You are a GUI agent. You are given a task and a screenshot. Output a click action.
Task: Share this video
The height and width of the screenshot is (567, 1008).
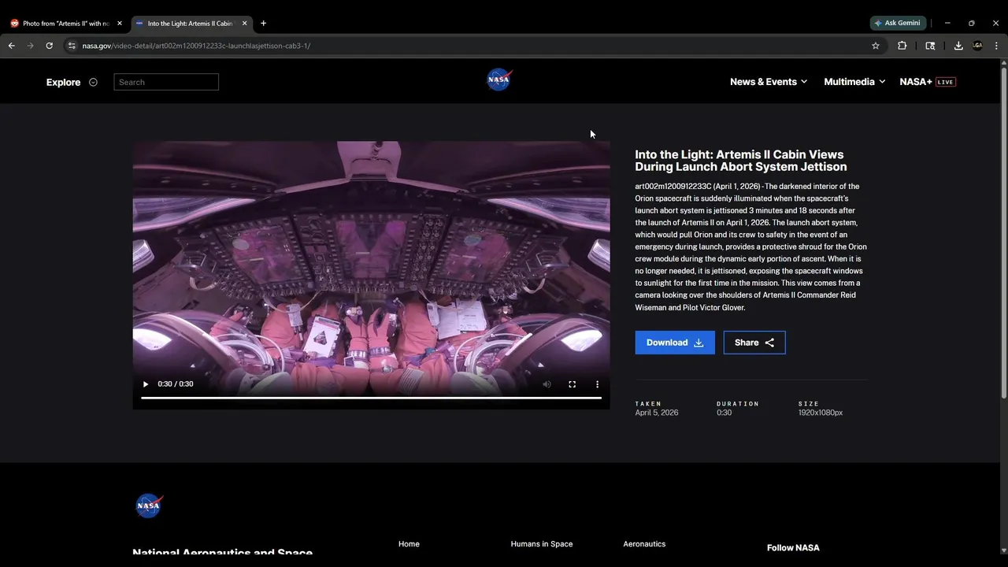point(754,343)
